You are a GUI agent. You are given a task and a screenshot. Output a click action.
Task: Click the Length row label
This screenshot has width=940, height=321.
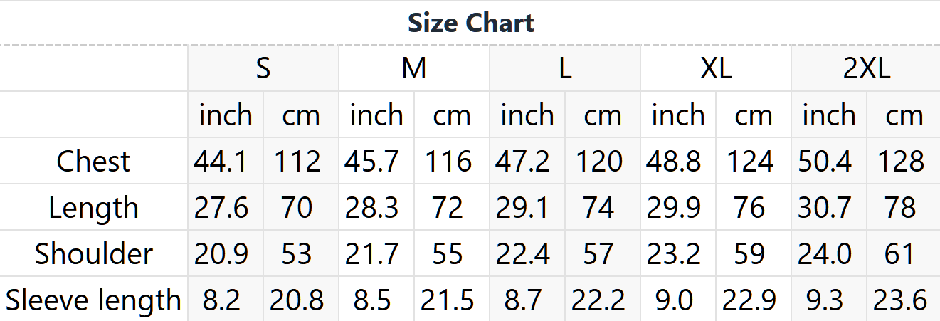[x=93, y=207]
